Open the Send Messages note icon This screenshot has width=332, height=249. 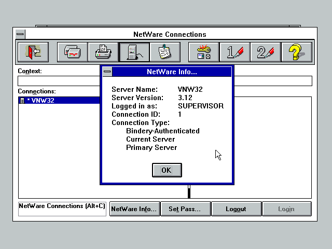tap(165, 52)
